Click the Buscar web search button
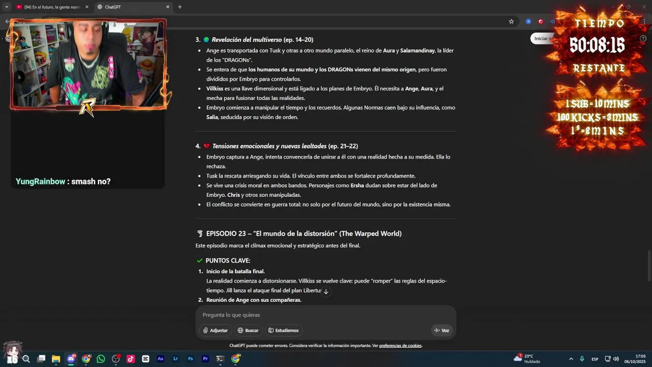This screenshot has width=652, height=367. (248, 330)
